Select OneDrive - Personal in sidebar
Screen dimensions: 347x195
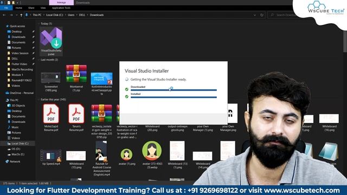click(22, 93)
